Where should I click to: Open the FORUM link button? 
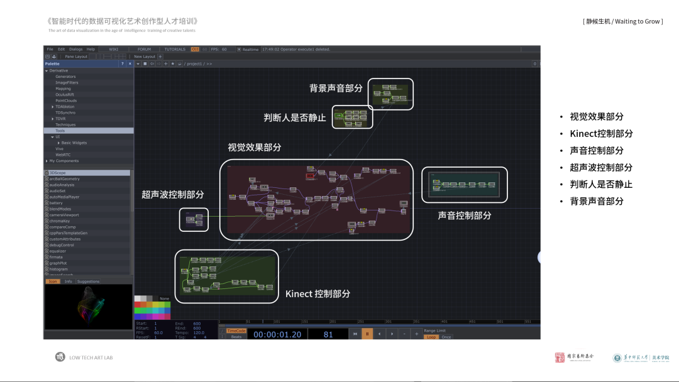(x=144, y=49)
